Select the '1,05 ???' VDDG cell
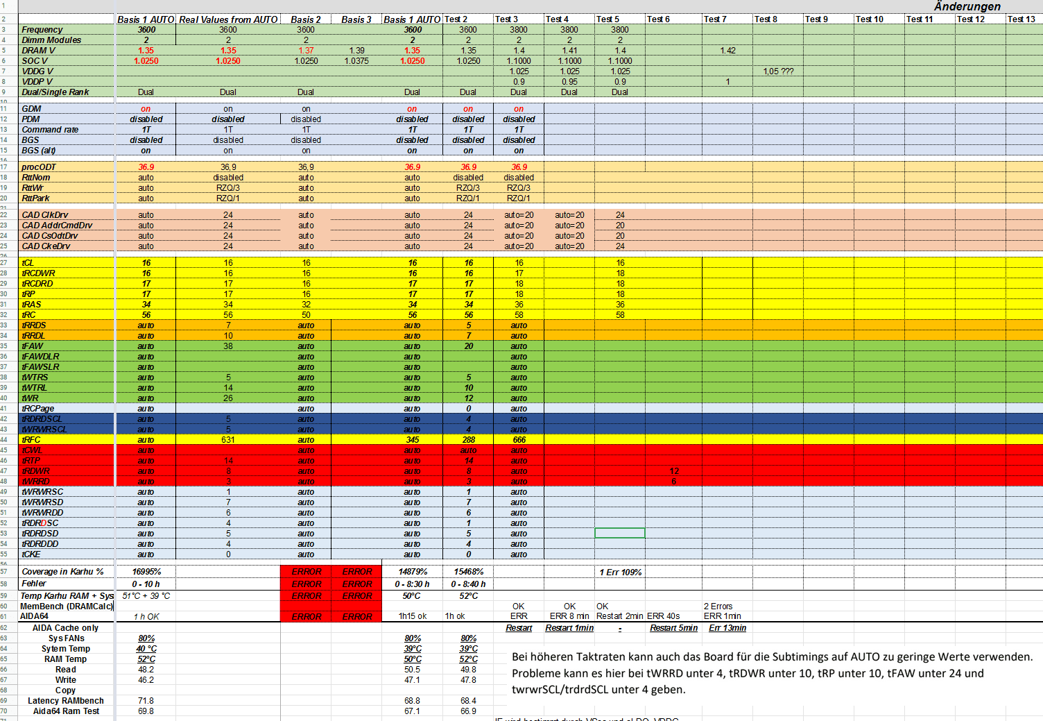 [778, 71]
